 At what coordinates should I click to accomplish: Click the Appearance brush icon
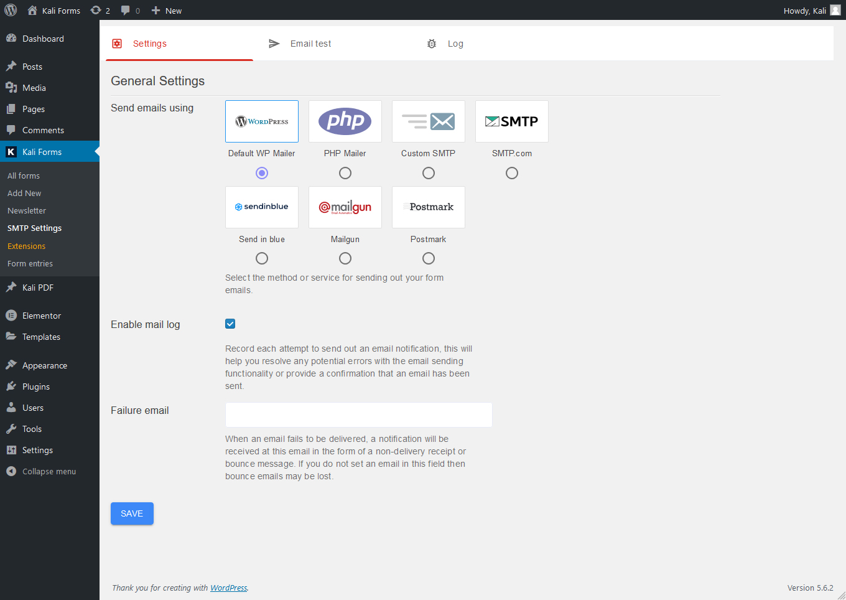coord(11,365)
